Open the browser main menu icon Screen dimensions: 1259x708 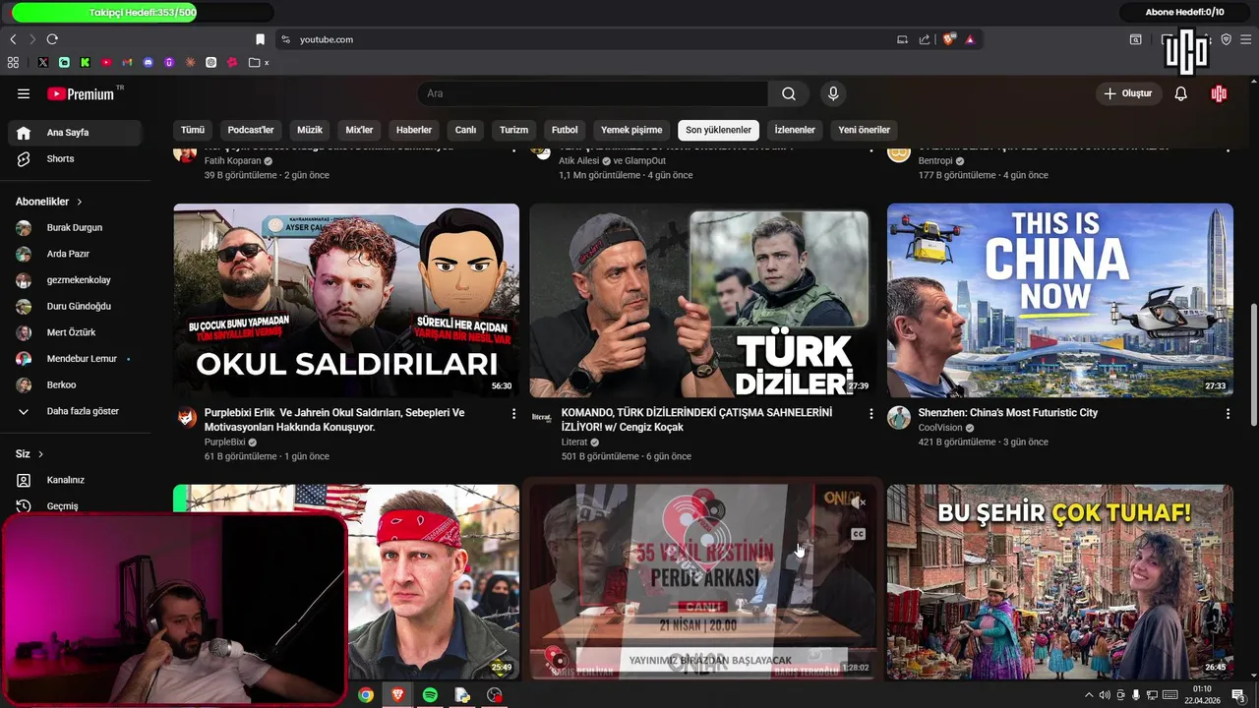click(x=1247, y=39)
